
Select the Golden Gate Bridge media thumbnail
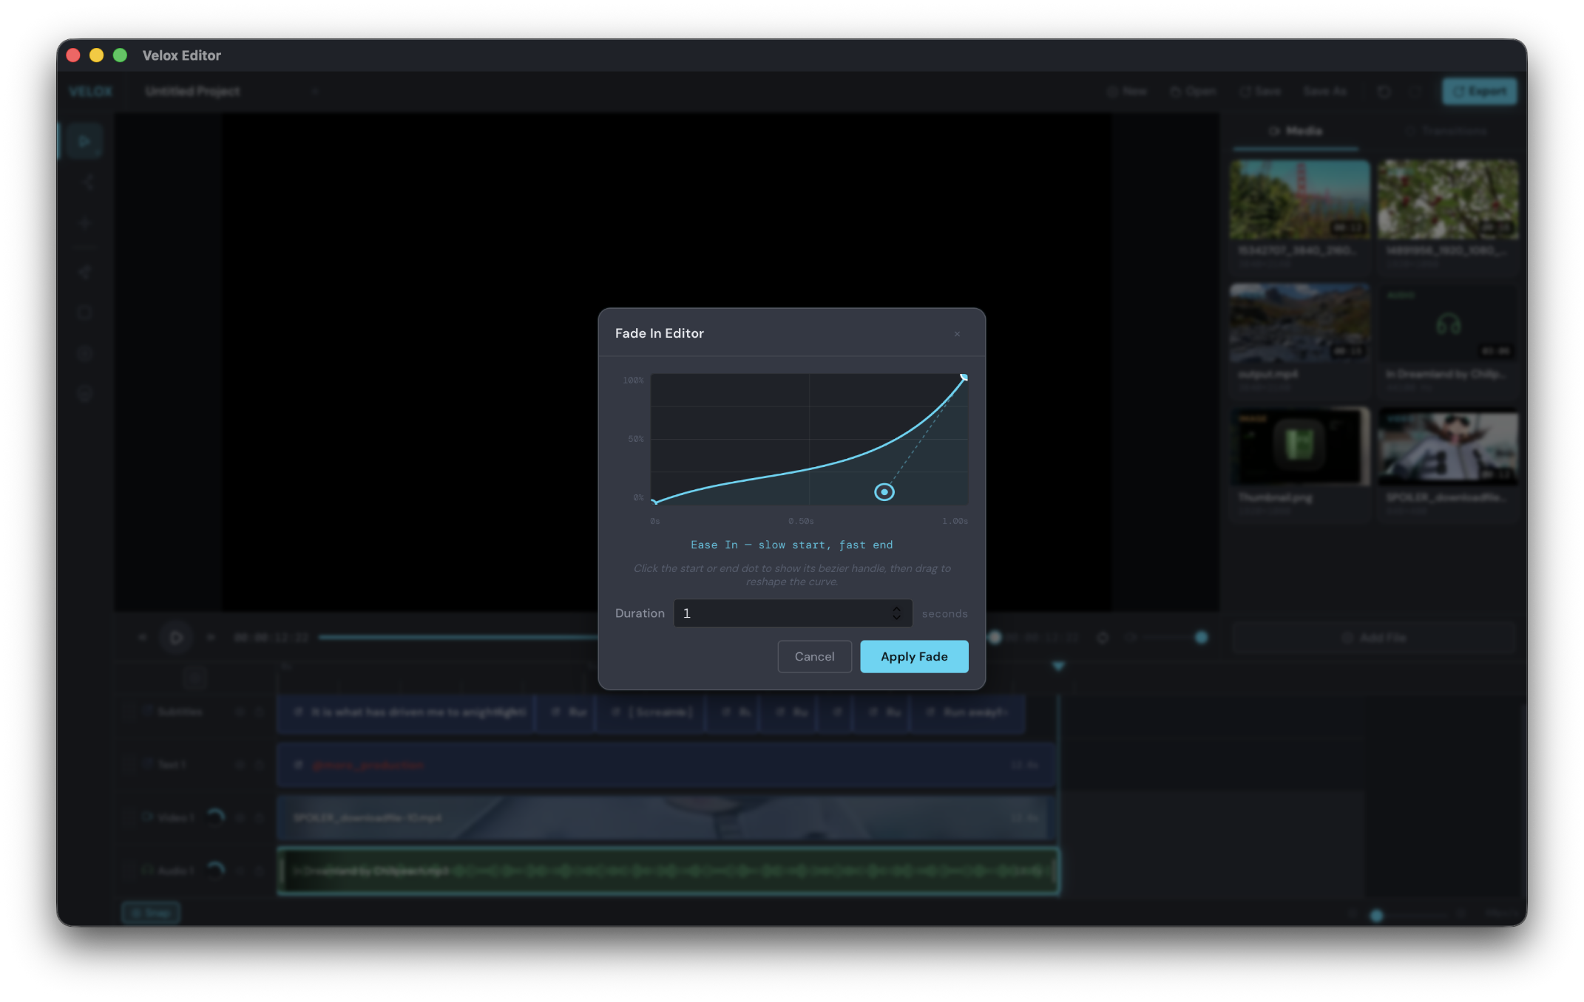1299,200
